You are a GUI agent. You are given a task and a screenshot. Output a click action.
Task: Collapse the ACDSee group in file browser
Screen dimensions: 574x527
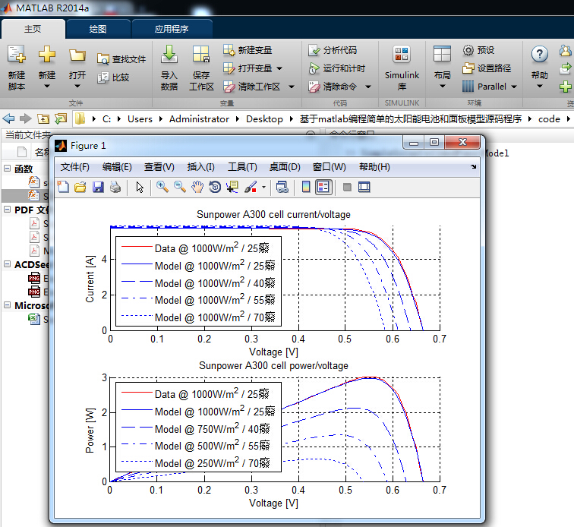[x=8, y=264]
